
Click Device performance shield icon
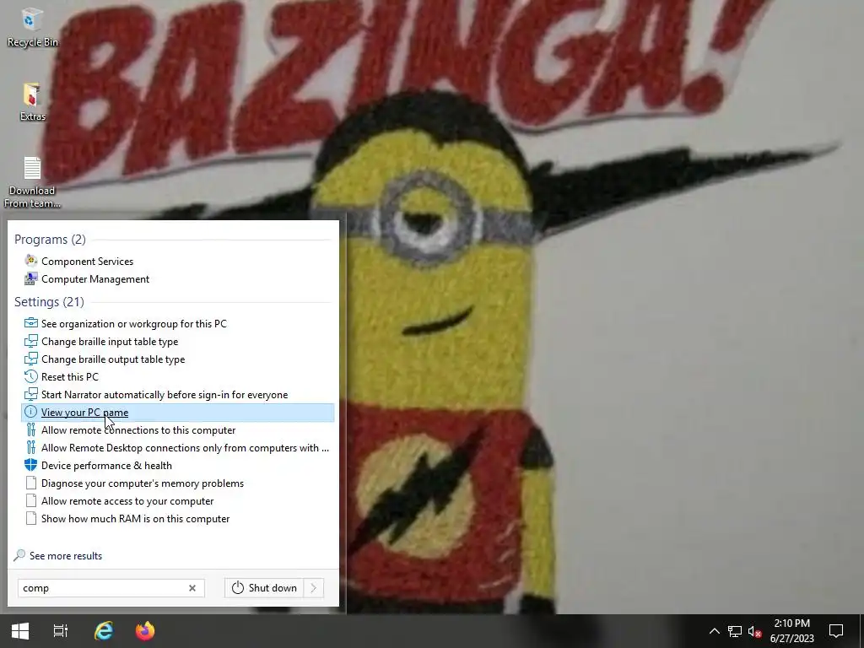click(x=31, y=465)
